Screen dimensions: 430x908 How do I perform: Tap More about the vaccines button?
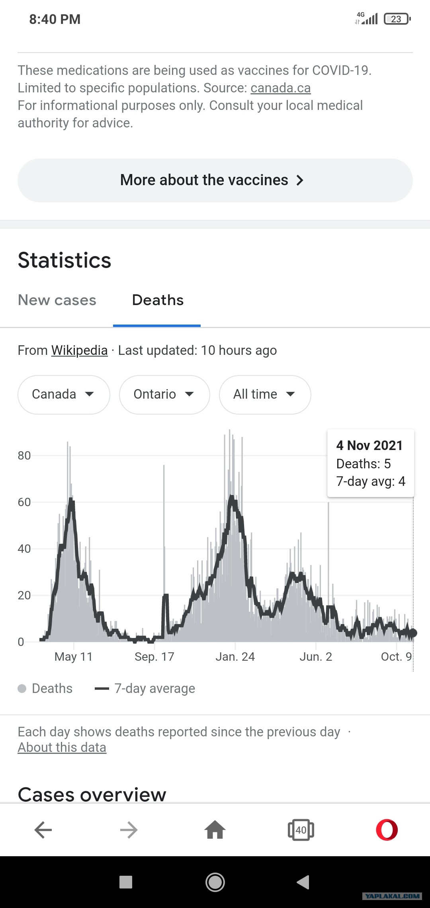(215, 180)
